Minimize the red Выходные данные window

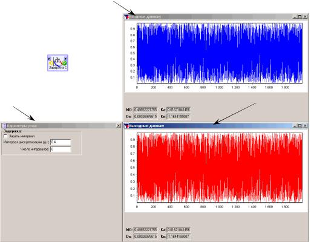(x=295, y=126)
